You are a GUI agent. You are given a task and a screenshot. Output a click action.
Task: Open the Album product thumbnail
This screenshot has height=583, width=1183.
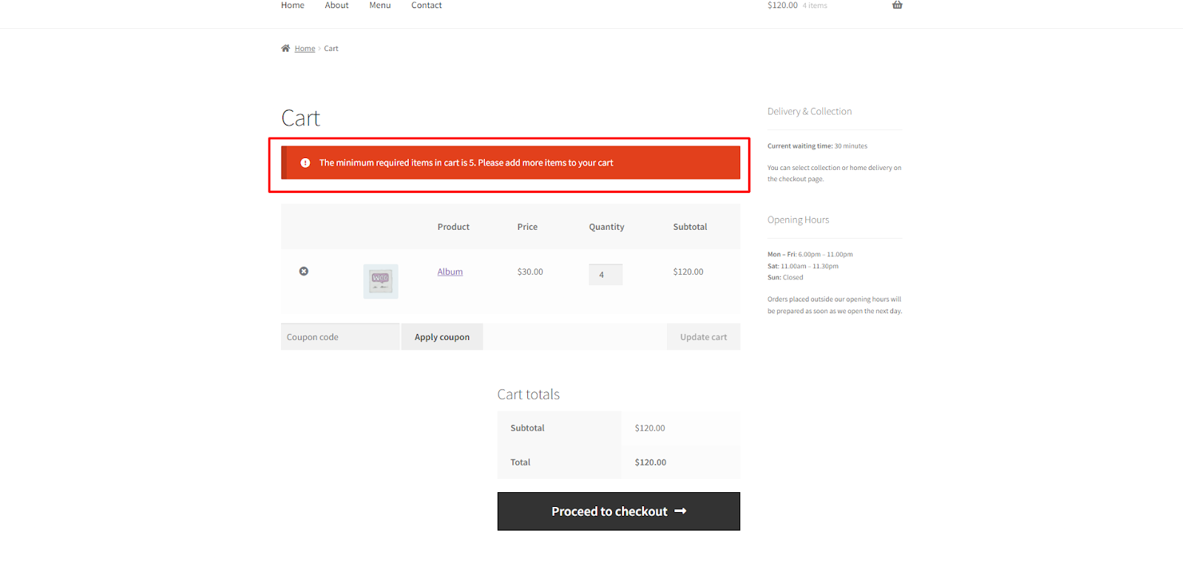(x=381, y=281)
